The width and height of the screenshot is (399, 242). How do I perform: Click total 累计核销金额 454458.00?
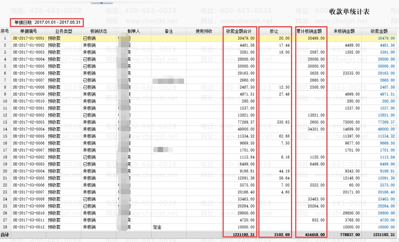pyautogui.click(x=315, y=235)
